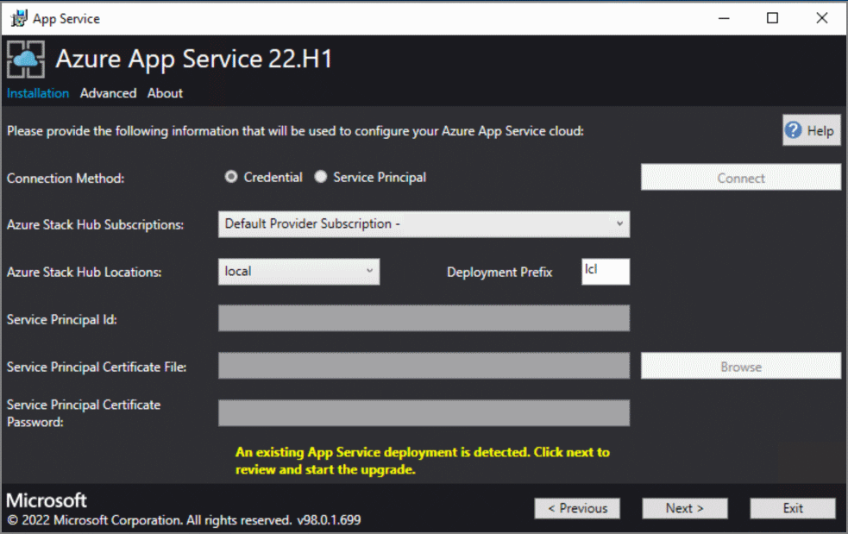Switch to the Installation tab
Viewport: 848px width, 534px height.
(38, 93)
